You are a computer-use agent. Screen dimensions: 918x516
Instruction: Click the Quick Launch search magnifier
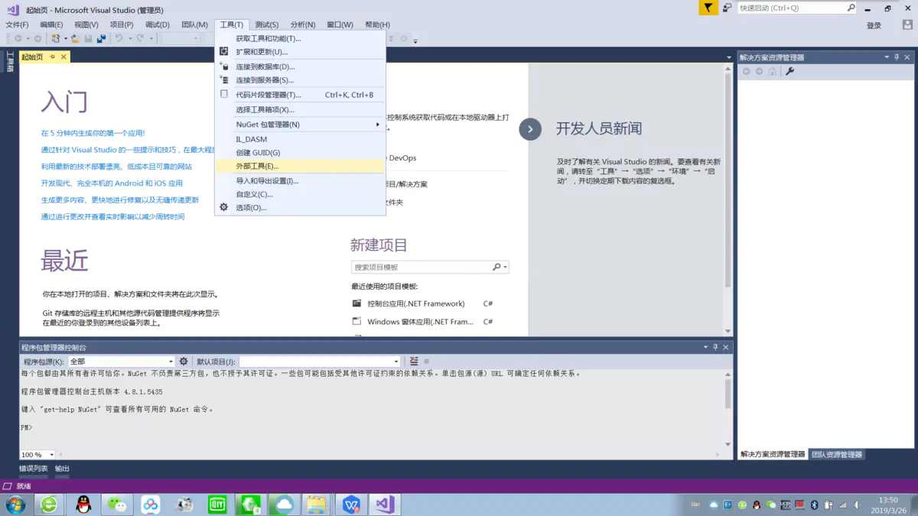(x=851, y=8)
